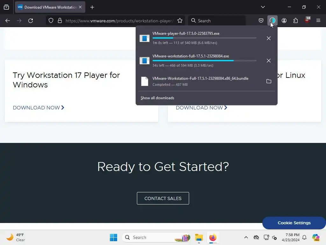Cancel the VMware-player-full-17.5.0 download

click(x=269, y=38)
